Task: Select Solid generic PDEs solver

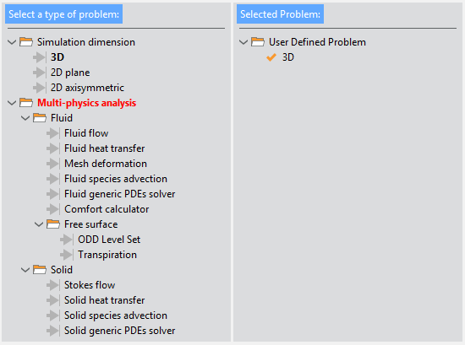Action: tap(119, 331)
